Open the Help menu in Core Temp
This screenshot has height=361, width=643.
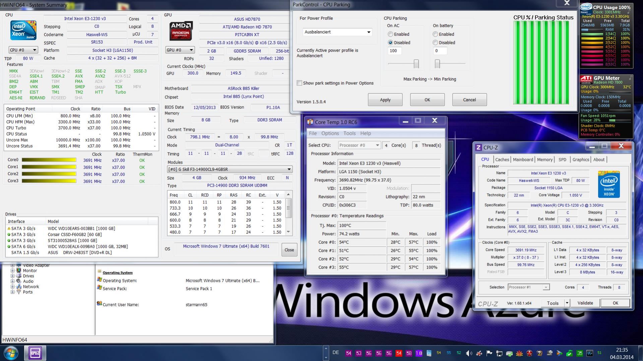(x=366, y=133)
